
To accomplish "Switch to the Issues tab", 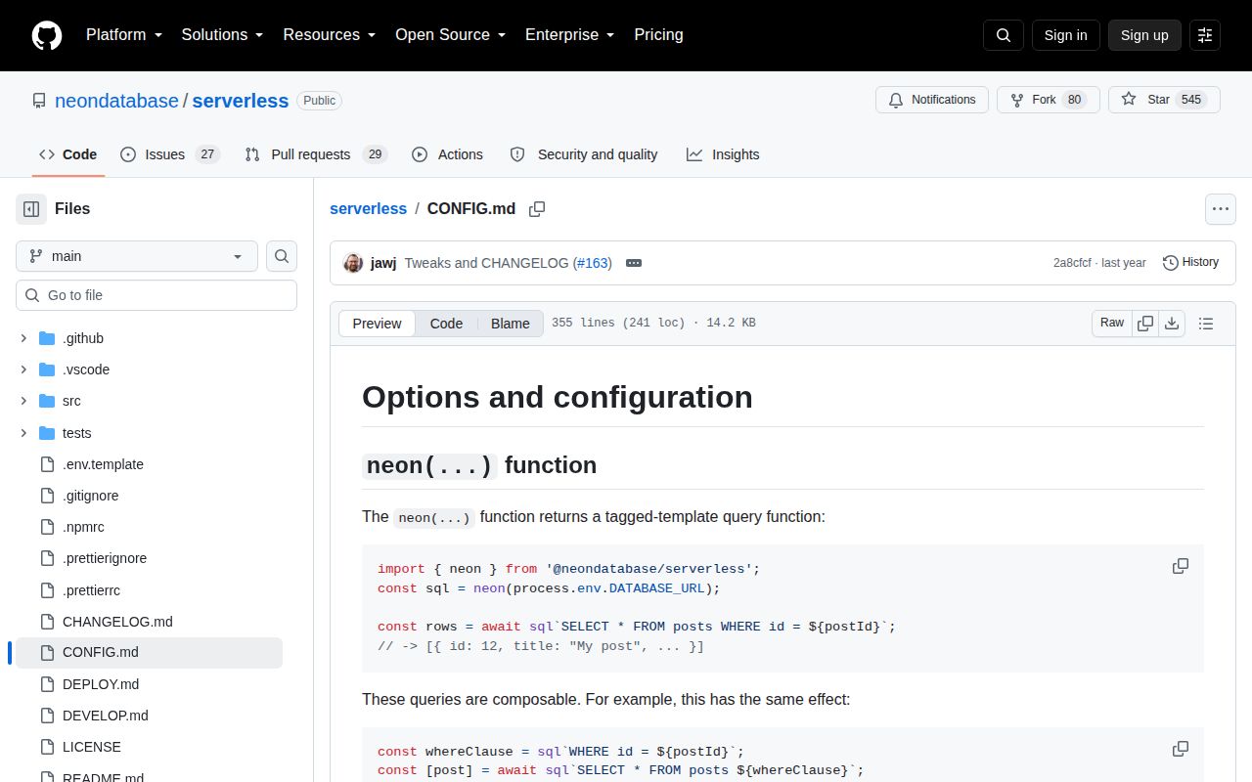I will (170, 154).
